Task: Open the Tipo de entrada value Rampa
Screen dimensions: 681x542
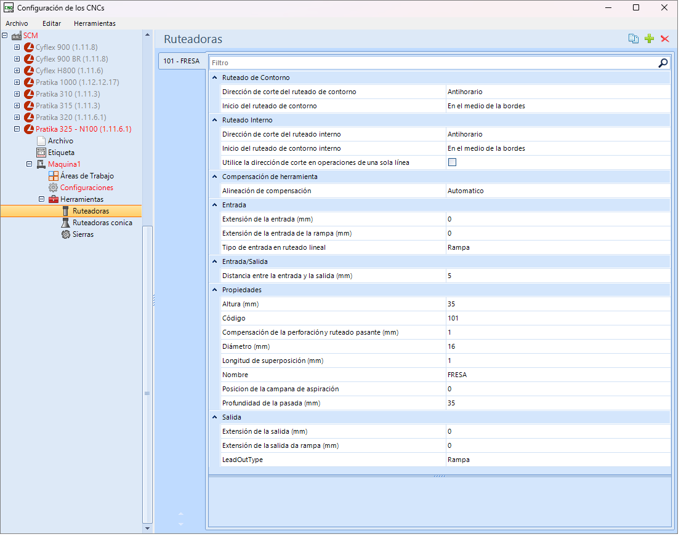Action: [x=558, y=247]
